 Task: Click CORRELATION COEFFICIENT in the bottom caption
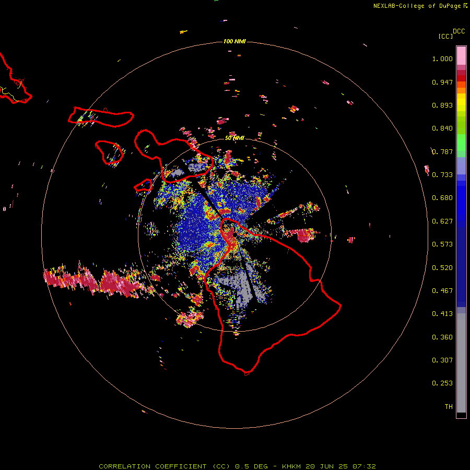click(152, 466)
